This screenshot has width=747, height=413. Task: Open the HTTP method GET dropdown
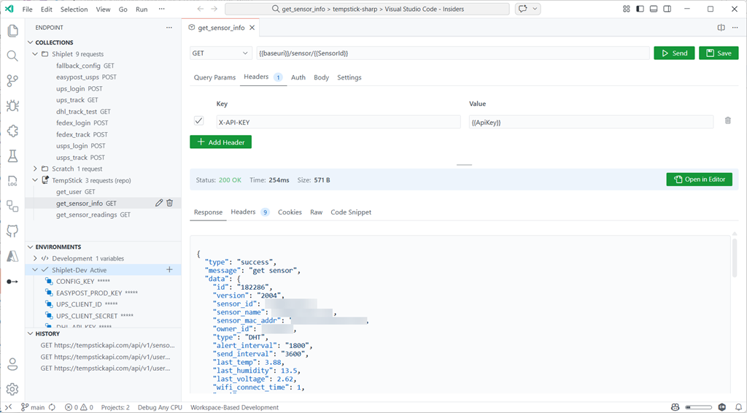coord(220,53)
